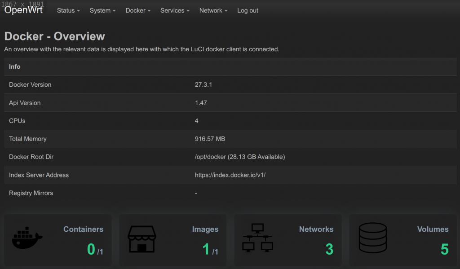This screenshot has width=460, height=269.
Task: Click the shop icon in Images card
Action: click(x=142, y=239)
